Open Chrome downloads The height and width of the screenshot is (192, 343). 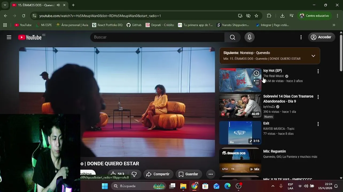click(x=282, y=16)
